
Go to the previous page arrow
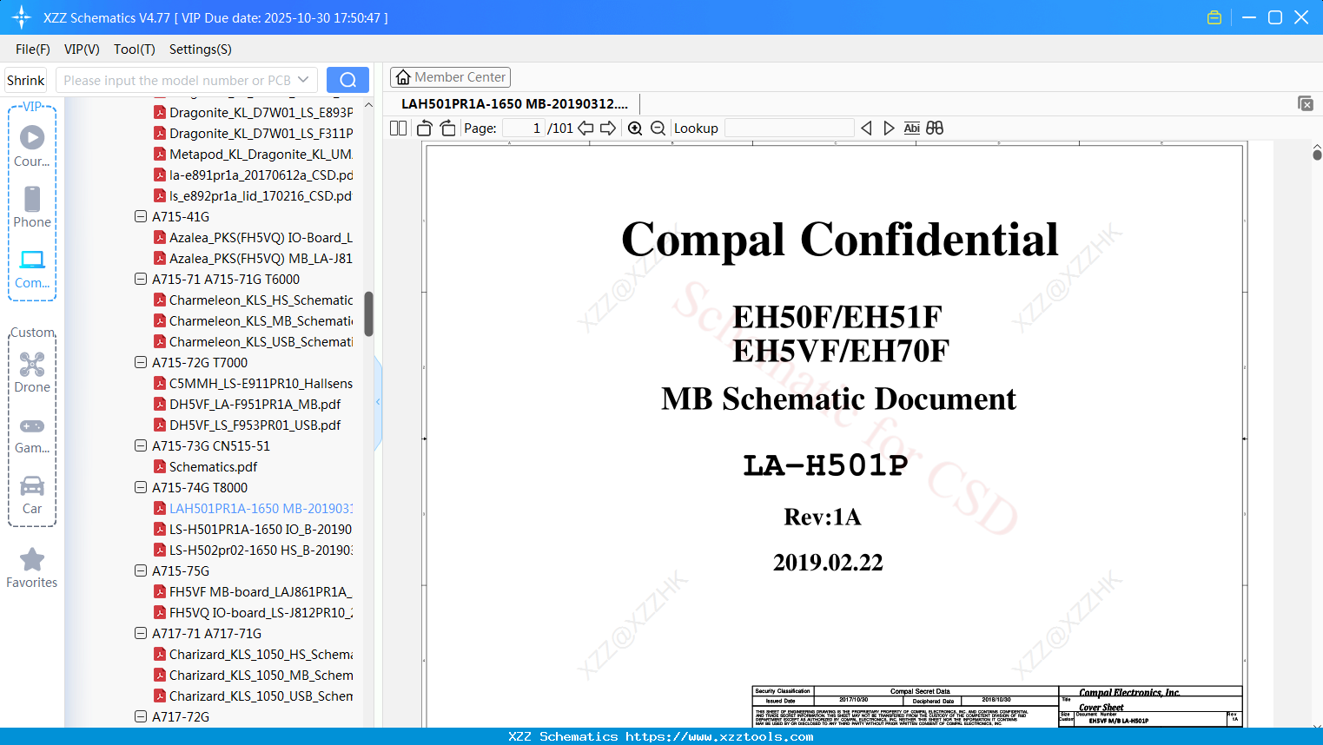pos(585,129)
